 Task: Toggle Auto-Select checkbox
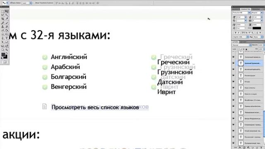(x=11, y=3)
